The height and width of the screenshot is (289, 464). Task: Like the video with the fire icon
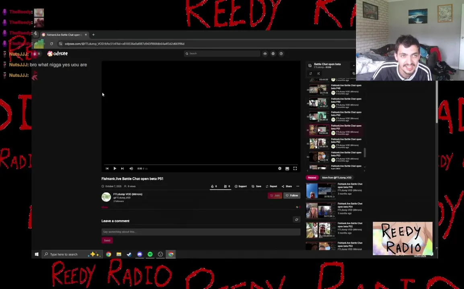pyautogui.click(x=214, y=187)
